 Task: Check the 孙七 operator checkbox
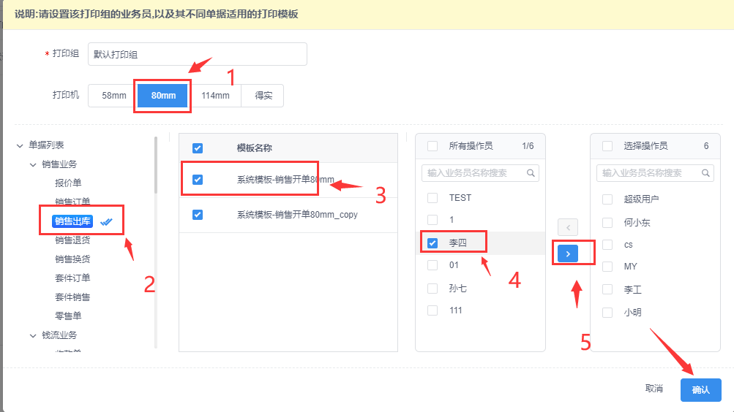click(432, 289)
